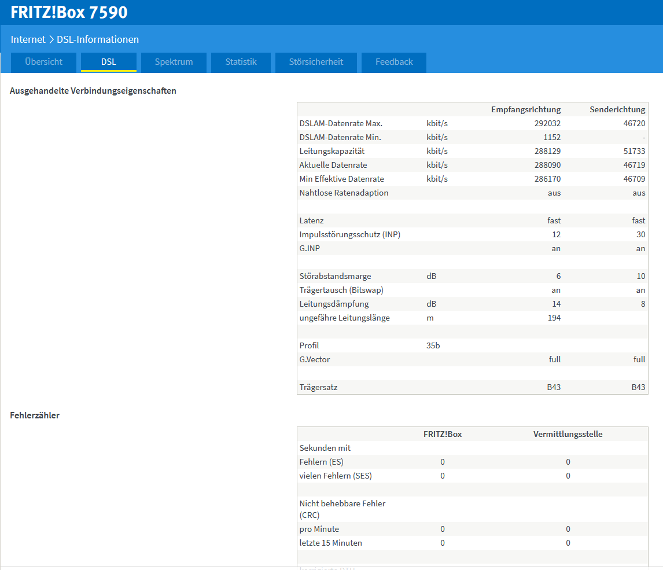This screenshot has width=663, height=570.
Task: Open the Übersicht tab
Action: point(43,62)
